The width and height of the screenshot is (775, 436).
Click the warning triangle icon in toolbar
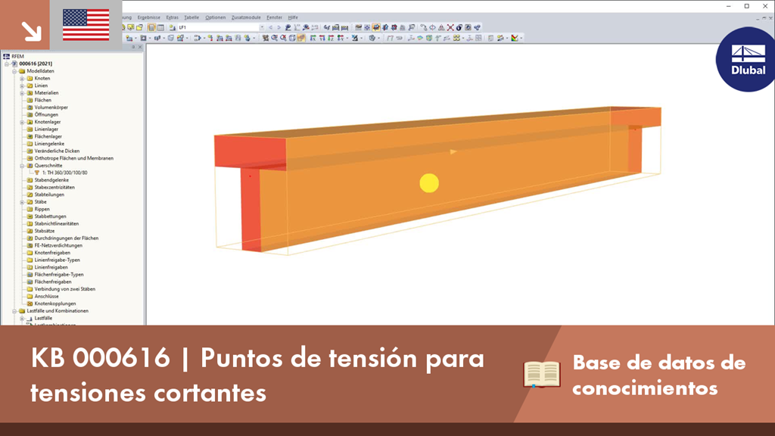441,28
